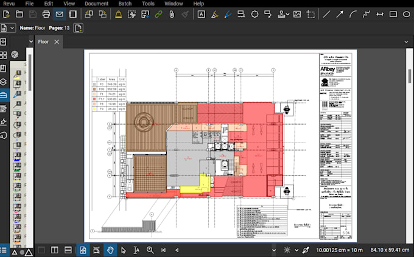Image resolution: width=414 pixels, height=257 pixels.
Task: Select the yellow Highlight tool
Action: 214,14
